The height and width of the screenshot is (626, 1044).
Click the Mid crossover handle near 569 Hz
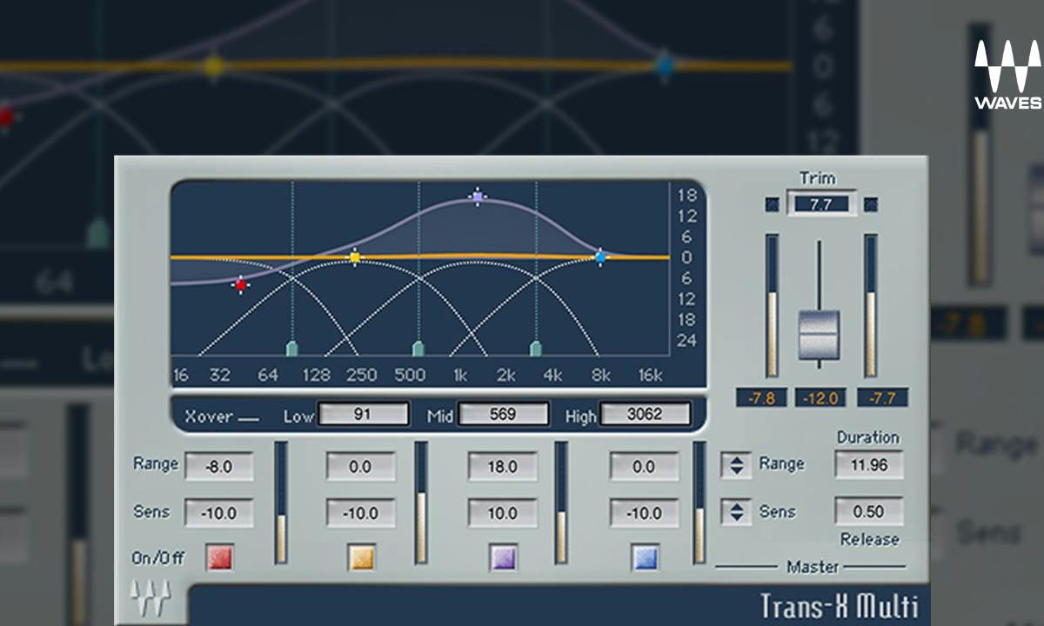tap(418, 349)
